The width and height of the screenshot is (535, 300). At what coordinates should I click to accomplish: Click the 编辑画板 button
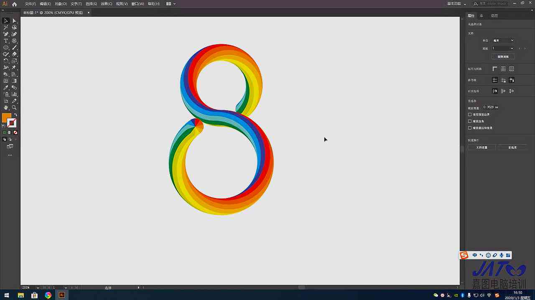tap(503, 56)
